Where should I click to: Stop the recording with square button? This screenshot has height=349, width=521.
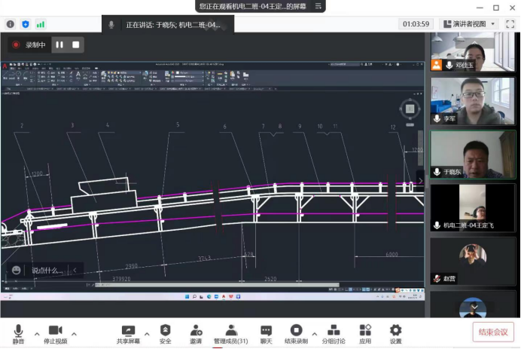76,44
